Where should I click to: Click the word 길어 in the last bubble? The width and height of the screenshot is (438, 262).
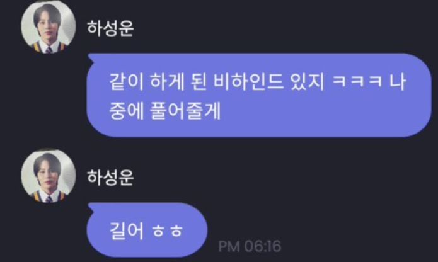click(127, 231)
